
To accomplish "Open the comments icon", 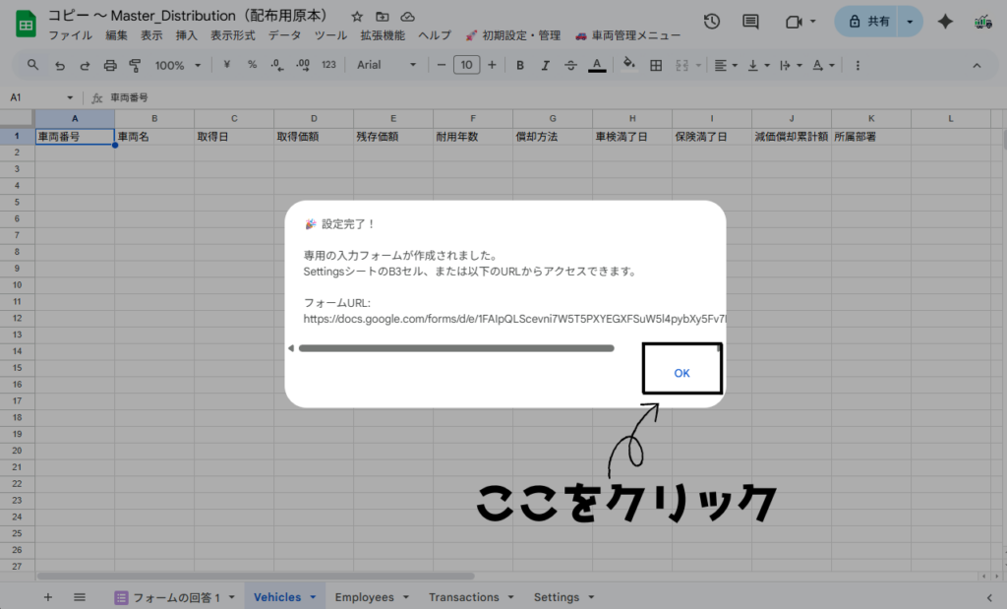I will pyautogui.click(x=750, y=22).
